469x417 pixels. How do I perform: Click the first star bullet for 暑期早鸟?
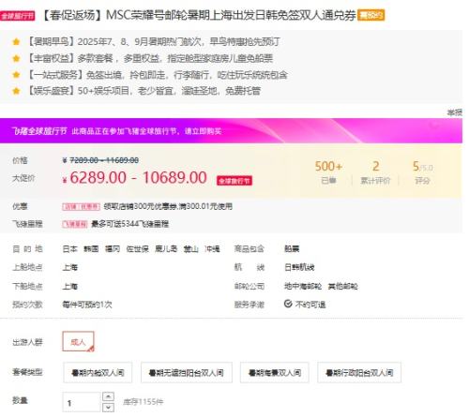click(16, 41)
